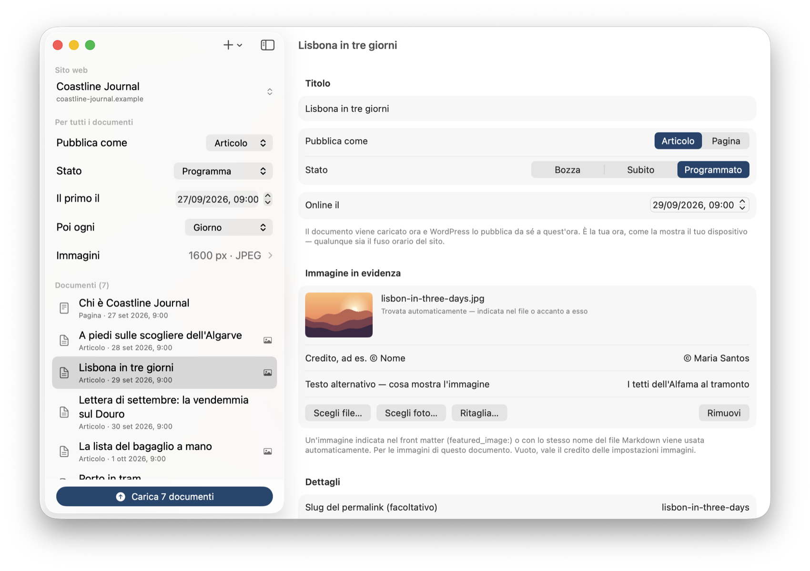Click image indicator on La lista del bagaglio row

click(268, 451)
